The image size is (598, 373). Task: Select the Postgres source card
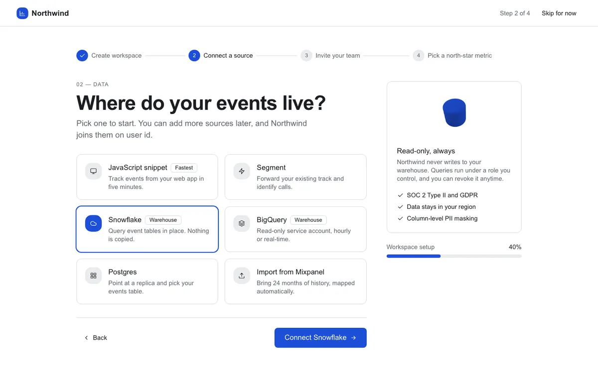tap(147, 281)
